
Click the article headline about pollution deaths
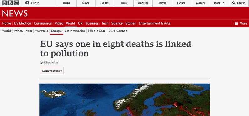pos(116,49)
